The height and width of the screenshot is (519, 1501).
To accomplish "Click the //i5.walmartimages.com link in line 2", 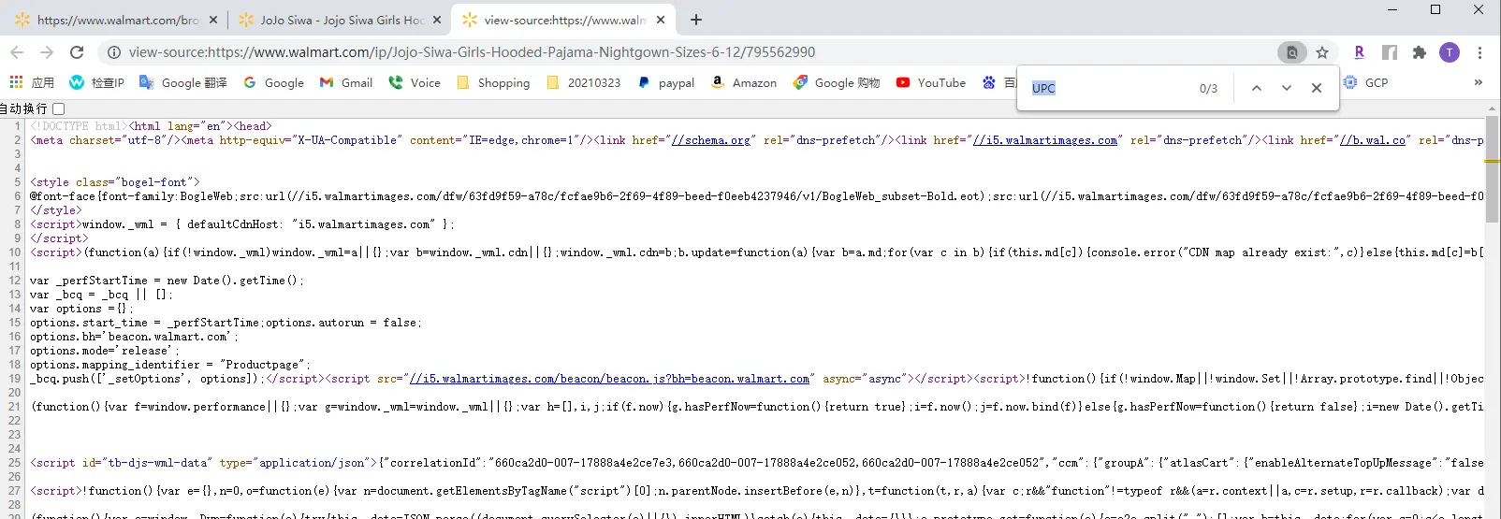I will 1044,140.
